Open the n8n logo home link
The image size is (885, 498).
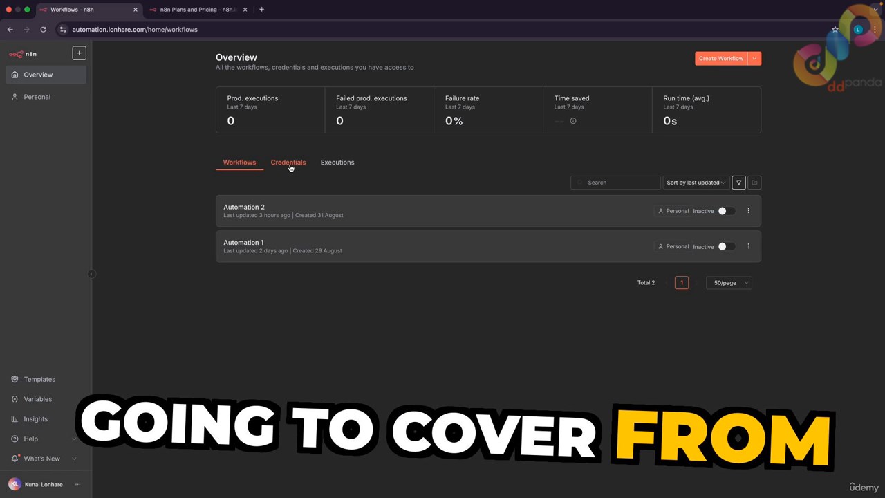point(23,54)
